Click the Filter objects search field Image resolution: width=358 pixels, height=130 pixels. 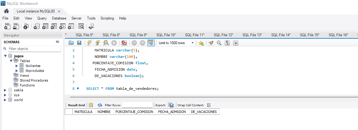[x=35, y=49]
